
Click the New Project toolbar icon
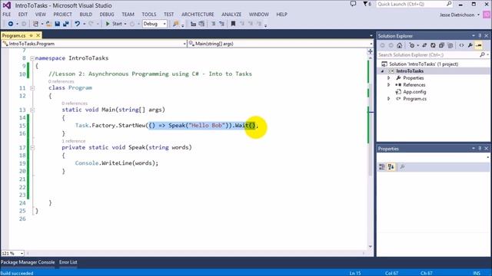(36, 24)
